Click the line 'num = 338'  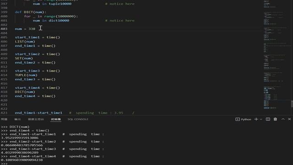click(x=25, y=29)
